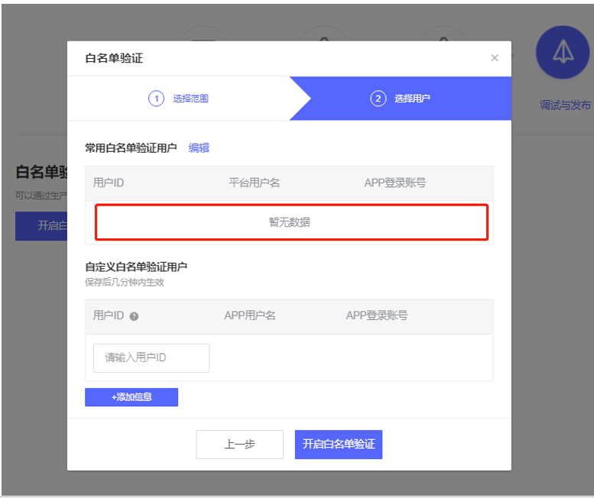This screenshot has width=594, height=498.
Task: Click the 用户ID header in custom users table
Action: (x=109, y=315)
